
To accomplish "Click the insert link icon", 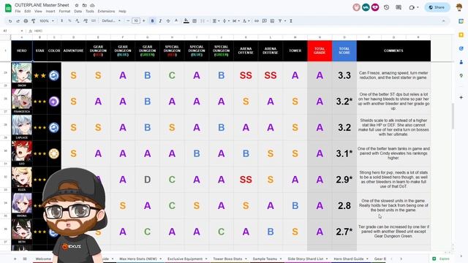I will 257,21.
